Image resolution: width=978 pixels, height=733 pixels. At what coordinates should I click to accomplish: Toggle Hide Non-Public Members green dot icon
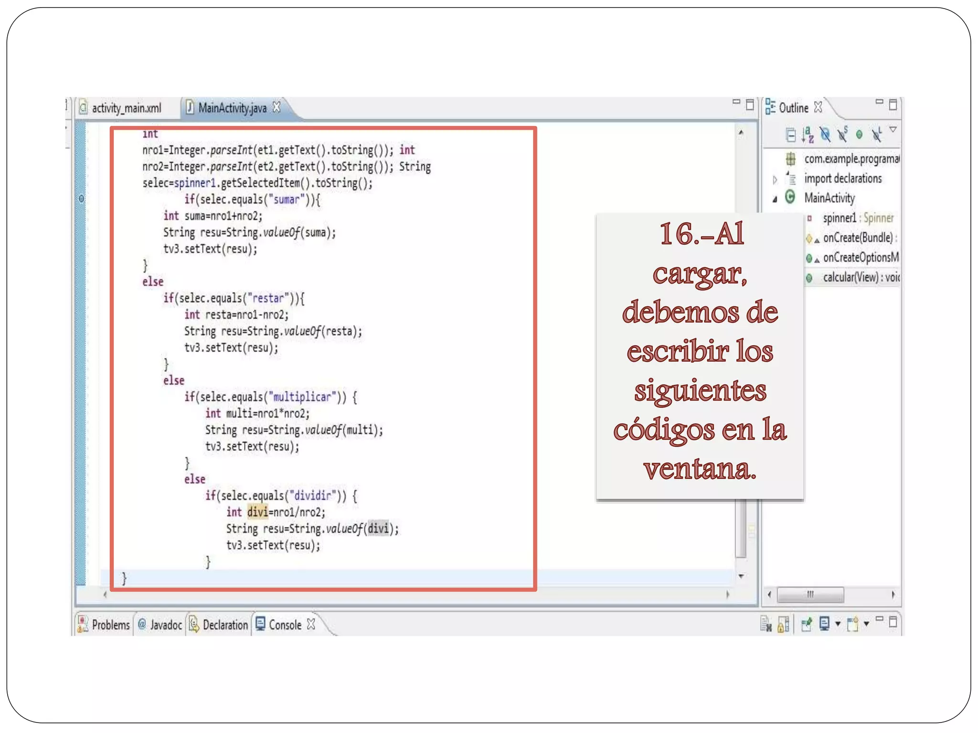click(859, 135)
